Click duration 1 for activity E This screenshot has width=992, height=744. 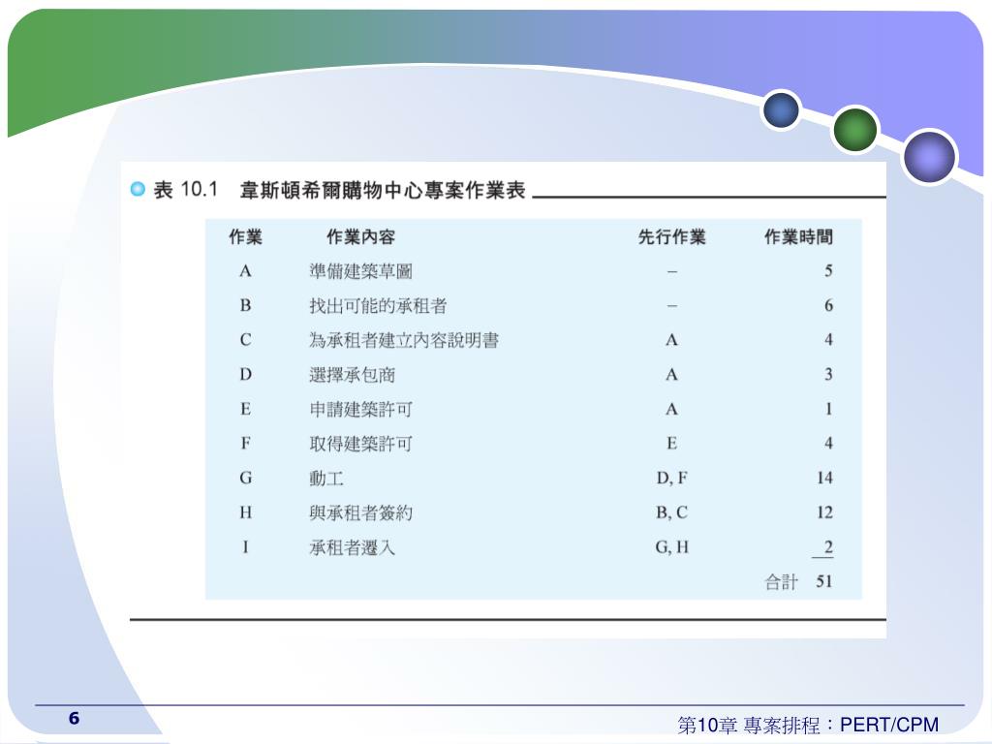pyautogui.click(x=828, y=409)
